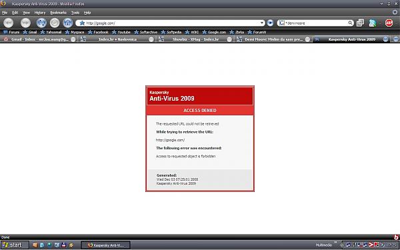Open the list-all-tabs dropdown at tab strip end
The width and height of the screenshot is (400, 250).
pos(395,39)
